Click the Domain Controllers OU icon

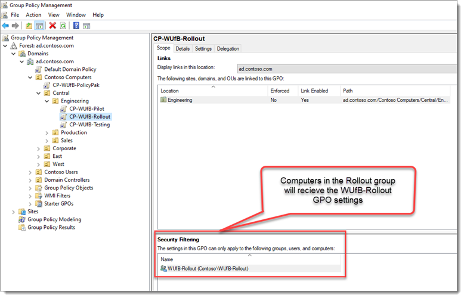pos(39,180)
